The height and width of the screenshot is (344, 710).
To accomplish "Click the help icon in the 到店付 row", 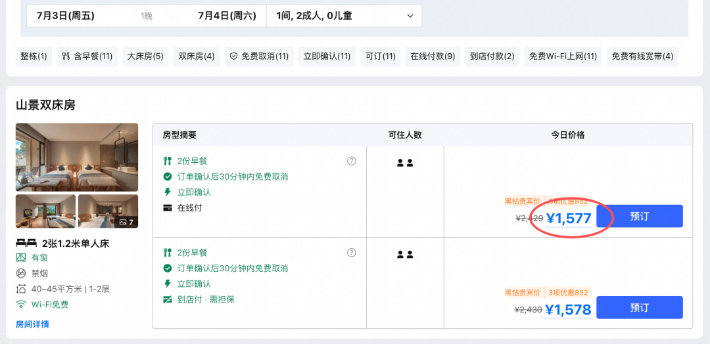I will click(351, 253).
